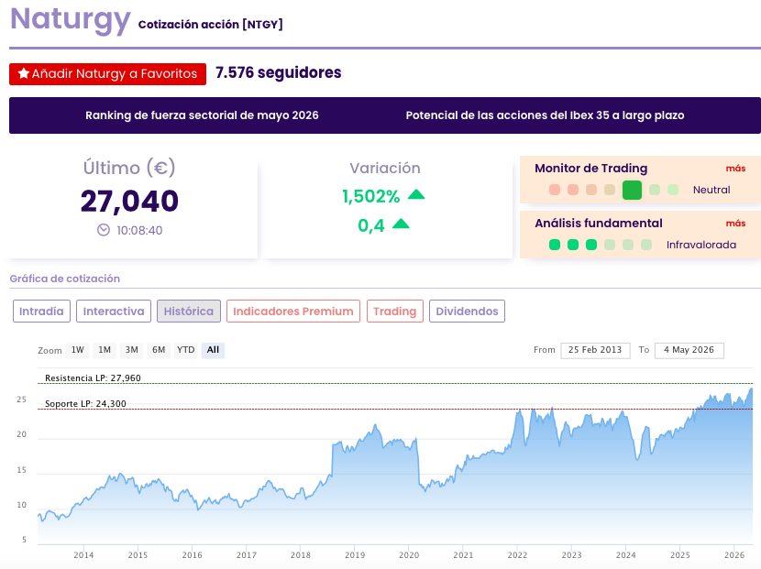Open Ranking de fuerza sectorial de mayo 2026
The height and width of the screenshot is (569, 761).
[202, 115]
